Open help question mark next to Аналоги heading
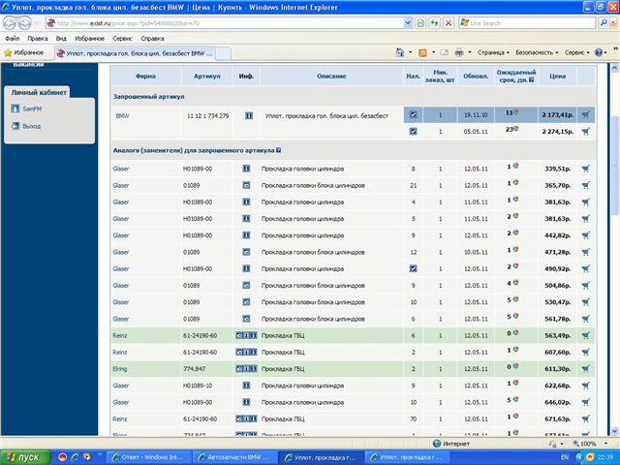The image size is (620, 465). (279, 150)
